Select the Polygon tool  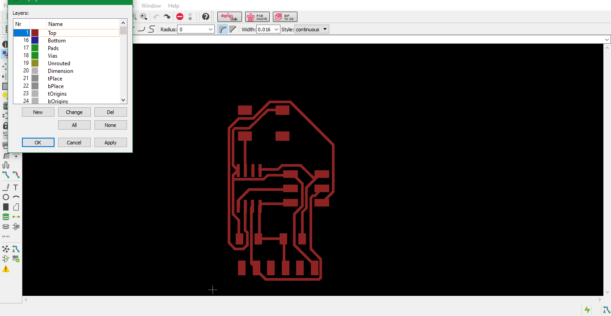(x=16, y=207)
